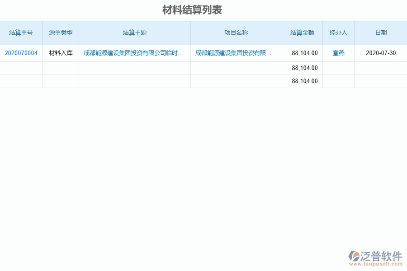Open 结算主题 link for 成都能源建设集团
This screenshot has height=271, width=407.
(134, 53)
